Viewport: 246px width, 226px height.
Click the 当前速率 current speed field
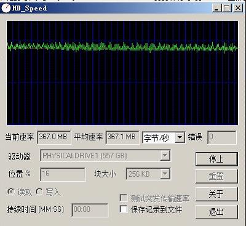54,137
